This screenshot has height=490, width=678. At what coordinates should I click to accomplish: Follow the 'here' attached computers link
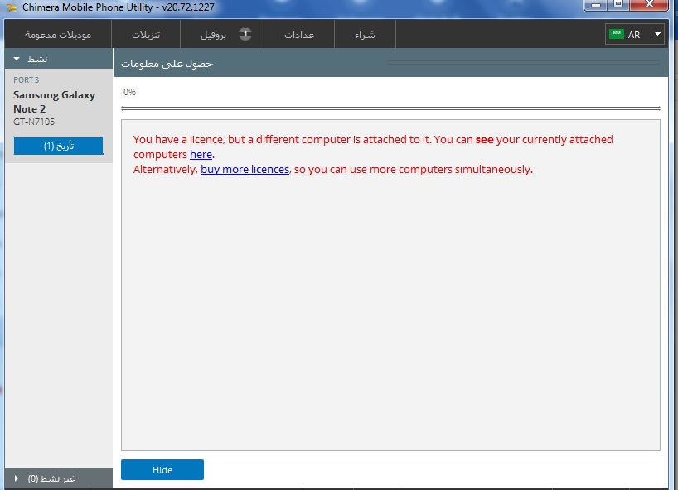(201, 154)
